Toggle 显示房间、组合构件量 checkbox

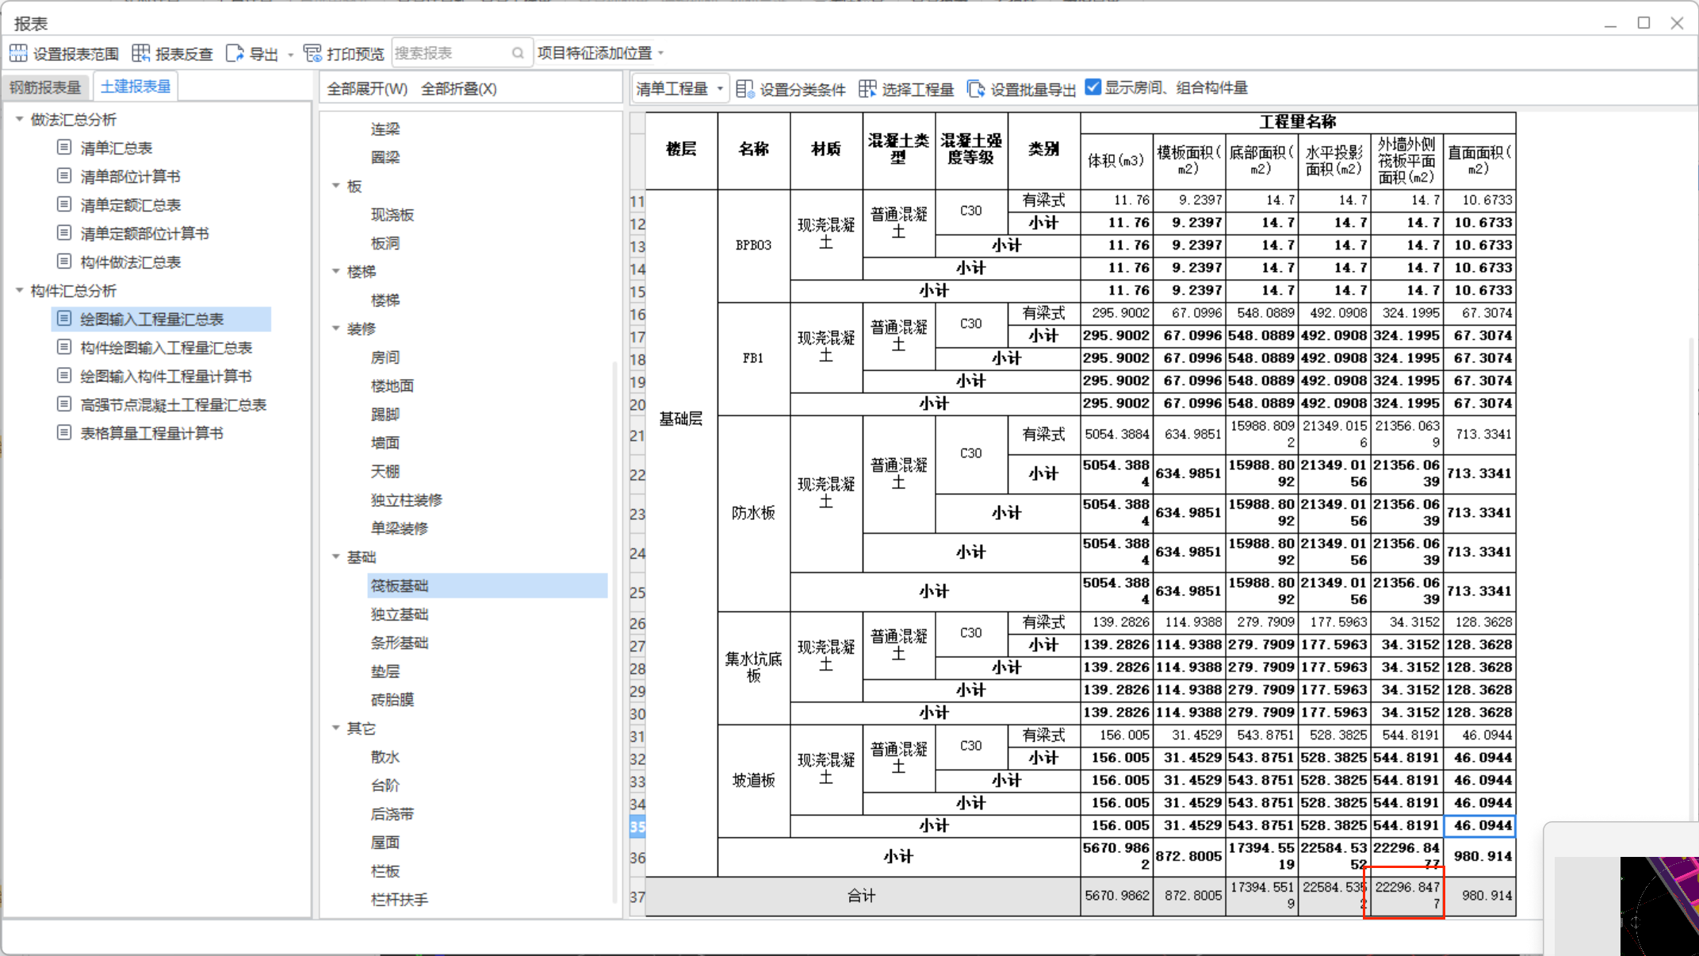coord(1093,87)
